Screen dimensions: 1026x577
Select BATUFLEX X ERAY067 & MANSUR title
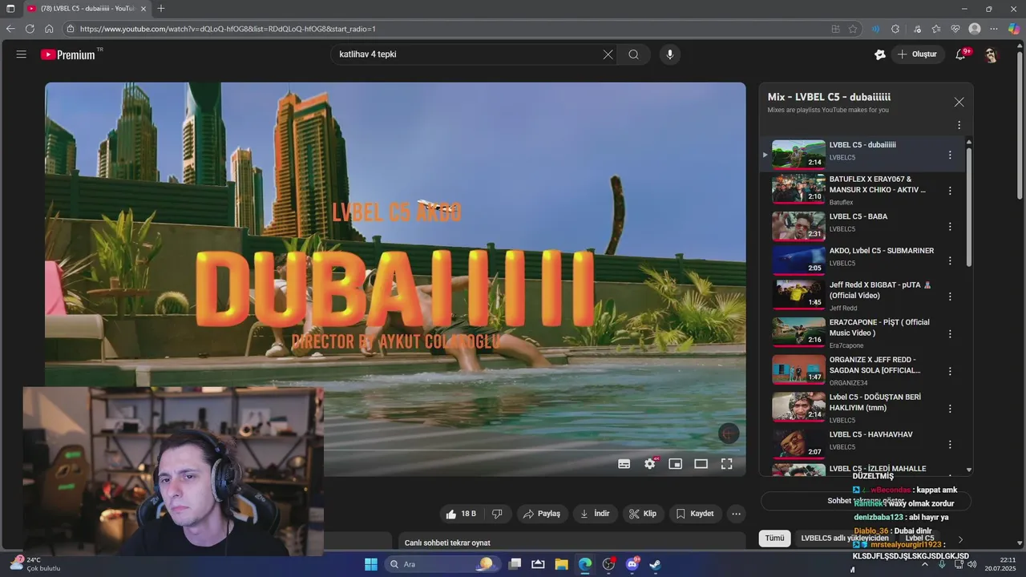(877, 184)
